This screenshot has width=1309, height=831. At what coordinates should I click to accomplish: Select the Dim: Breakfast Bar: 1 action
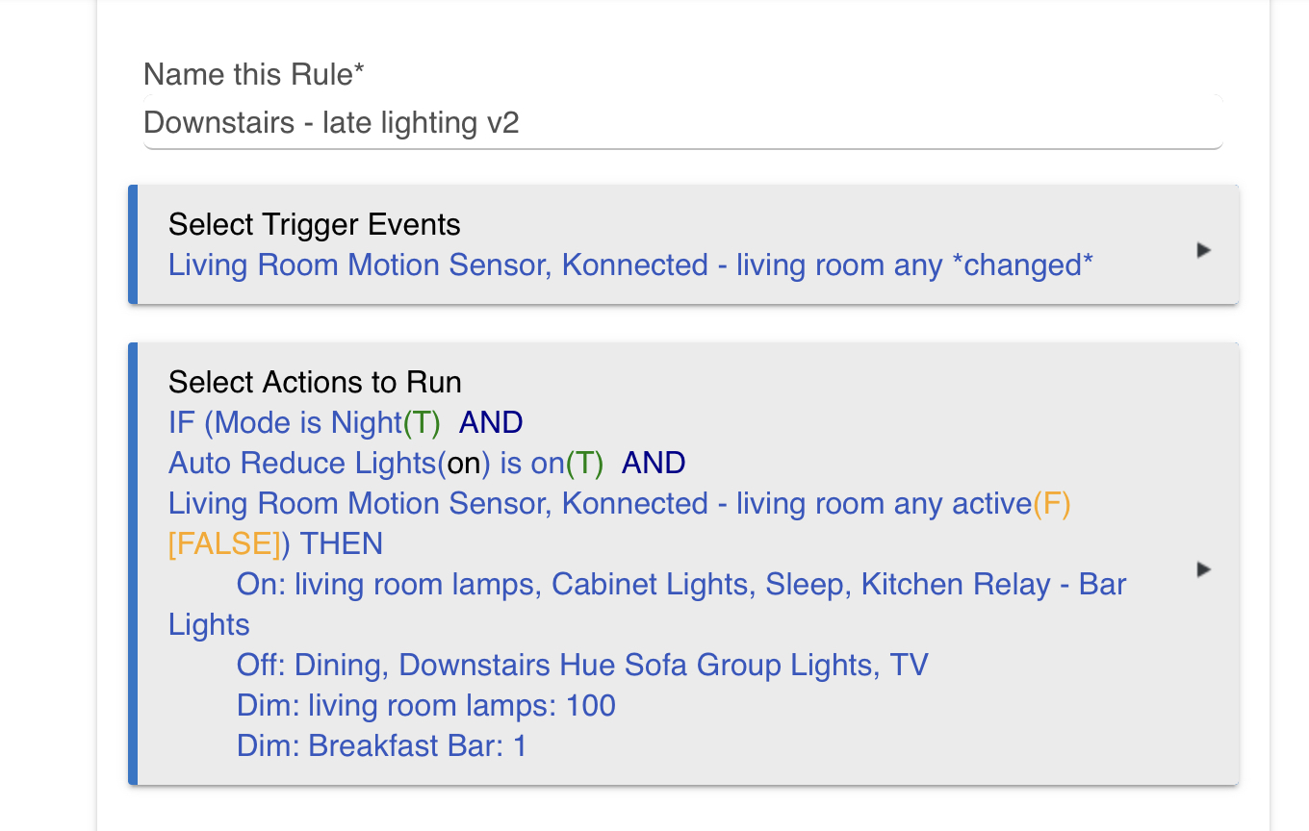pyautogui.click(x=382, y=746)
